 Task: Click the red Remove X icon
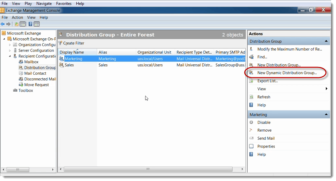click(251, 130)
